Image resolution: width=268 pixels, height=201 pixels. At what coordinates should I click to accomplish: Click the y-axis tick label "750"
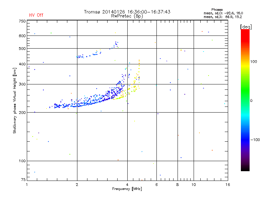coord(22,21)
